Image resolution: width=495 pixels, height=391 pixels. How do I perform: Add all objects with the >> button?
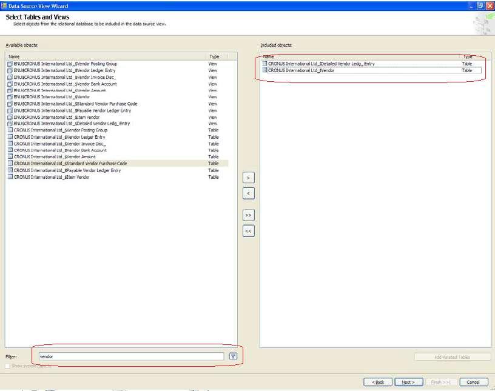[249, 215]
